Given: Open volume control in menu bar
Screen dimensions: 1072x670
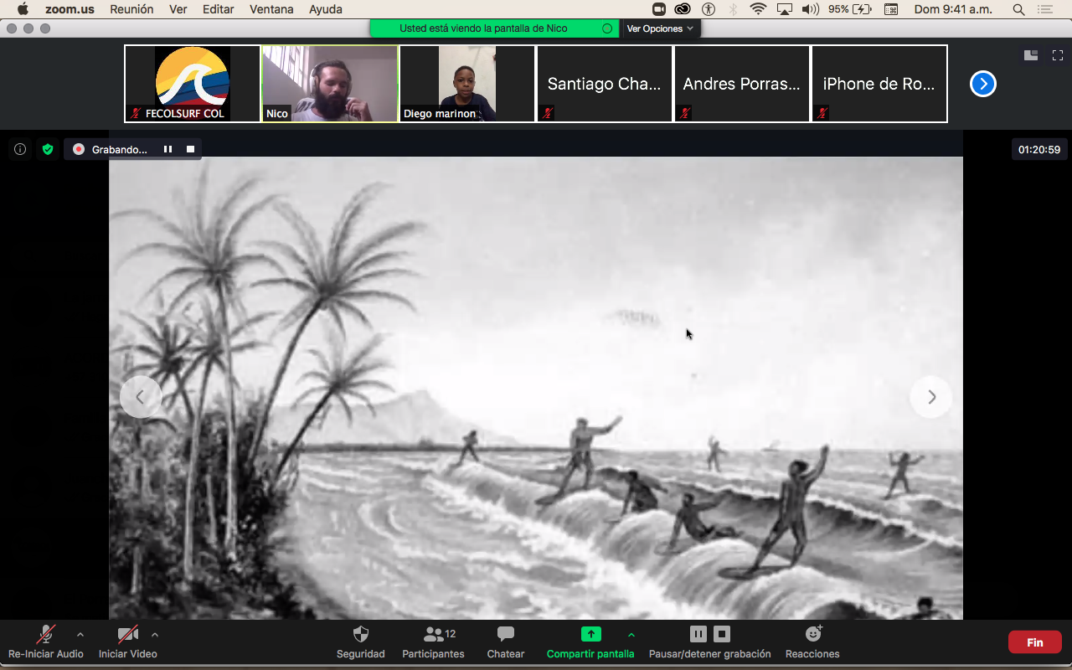Looking at the screenshot, I should 810,9.
